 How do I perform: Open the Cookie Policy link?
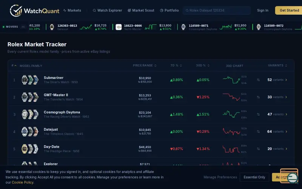[23, 183]
